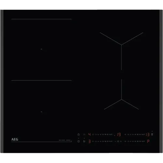Tap the timer minus symbol
Screen dimensions: 163x163
point(115,141)
